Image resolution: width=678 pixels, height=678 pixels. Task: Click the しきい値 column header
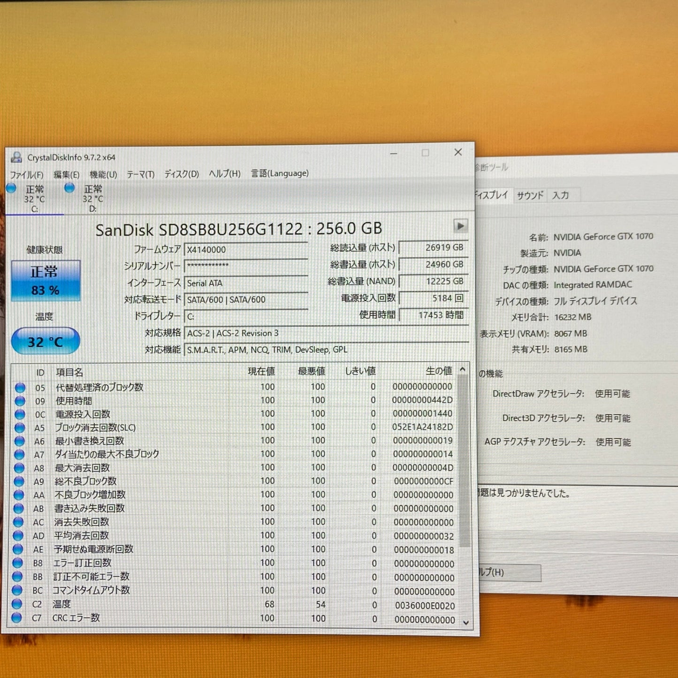point(360,371)
